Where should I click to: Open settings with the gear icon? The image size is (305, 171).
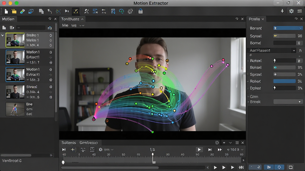pyautogui.click(x=291, y=11)
